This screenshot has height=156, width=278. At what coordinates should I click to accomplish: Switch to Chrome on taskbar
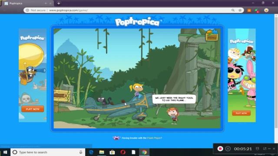coord(144,152)
